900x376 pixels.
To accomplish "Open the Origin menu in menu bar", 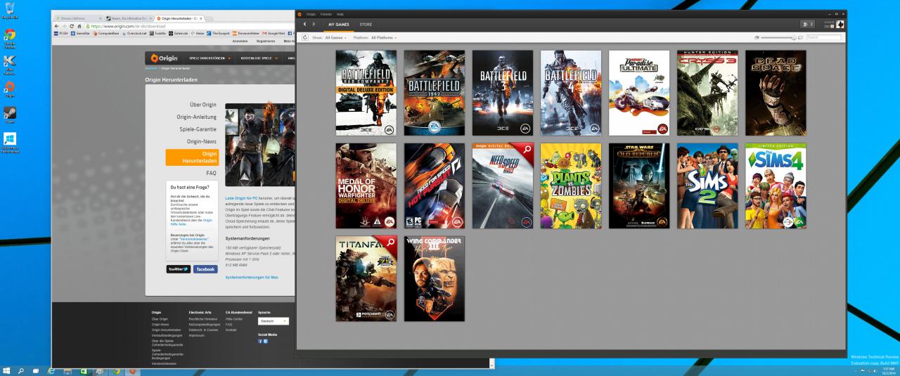I will coord(310,14).
